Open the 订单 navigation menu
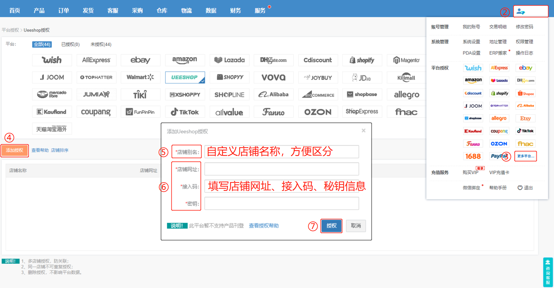 coord(64,11)
